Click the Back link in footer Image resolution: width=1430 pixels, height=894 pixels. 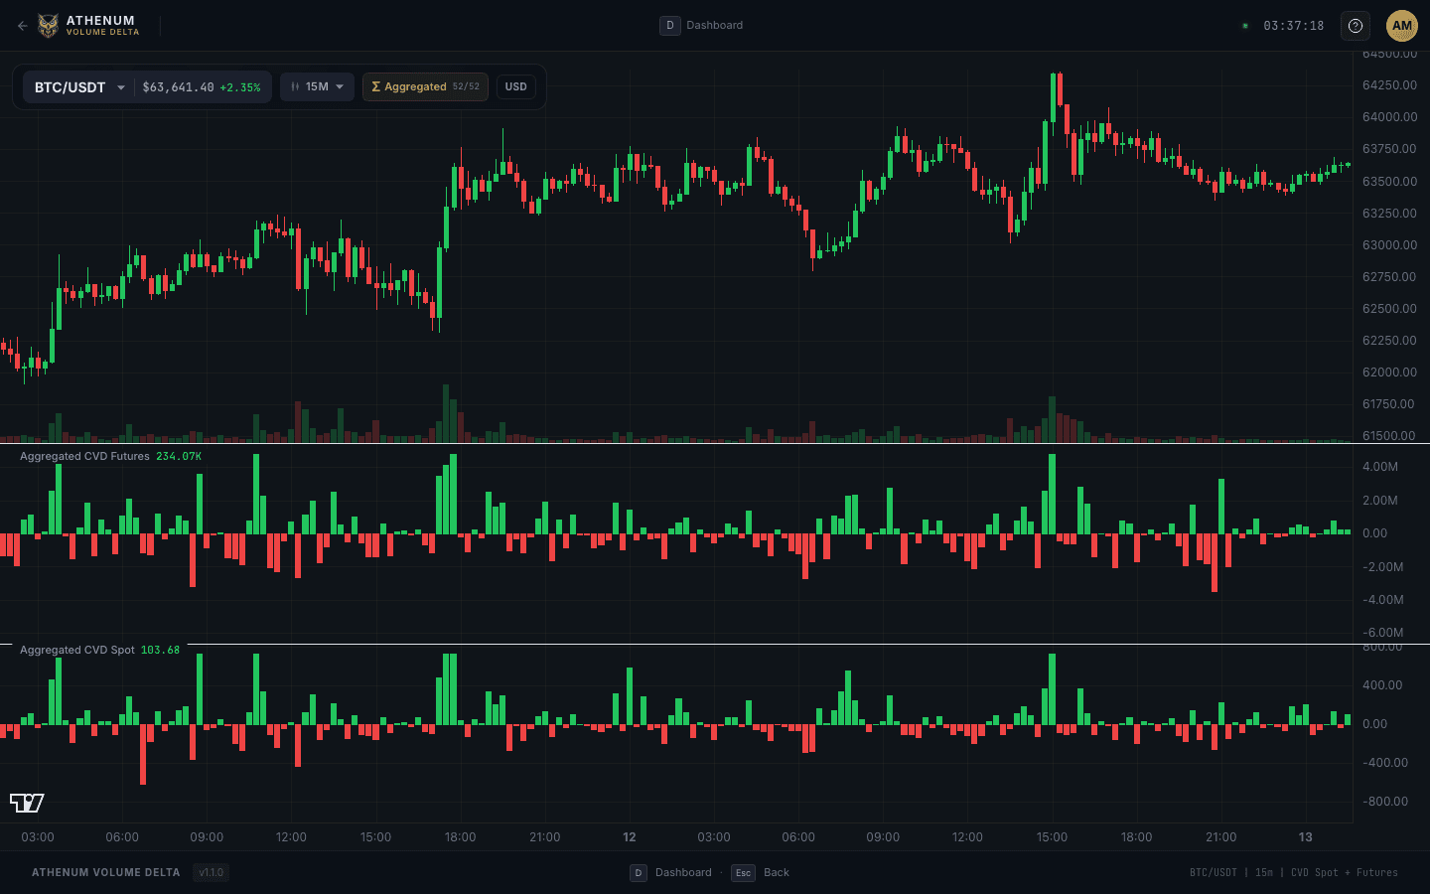777,873
